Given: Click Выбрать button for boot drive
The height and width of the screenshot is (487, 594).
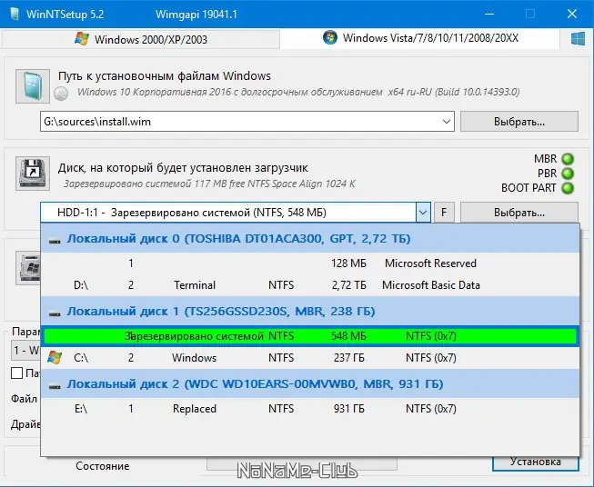Looking at the screenshot, I should click(519, 213).
